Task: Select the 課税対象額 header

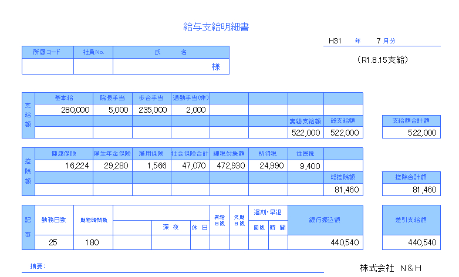Action: 230,154
